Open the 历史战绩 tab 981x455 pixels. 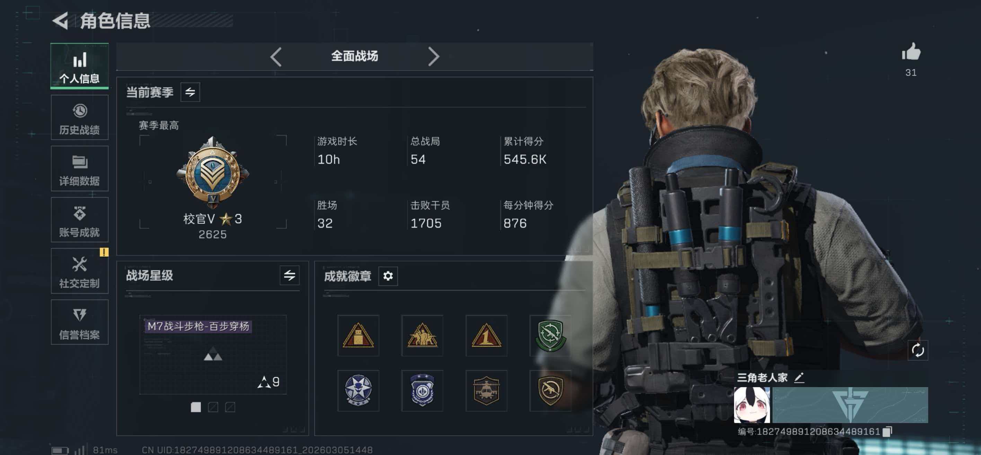tap(80, 118)
